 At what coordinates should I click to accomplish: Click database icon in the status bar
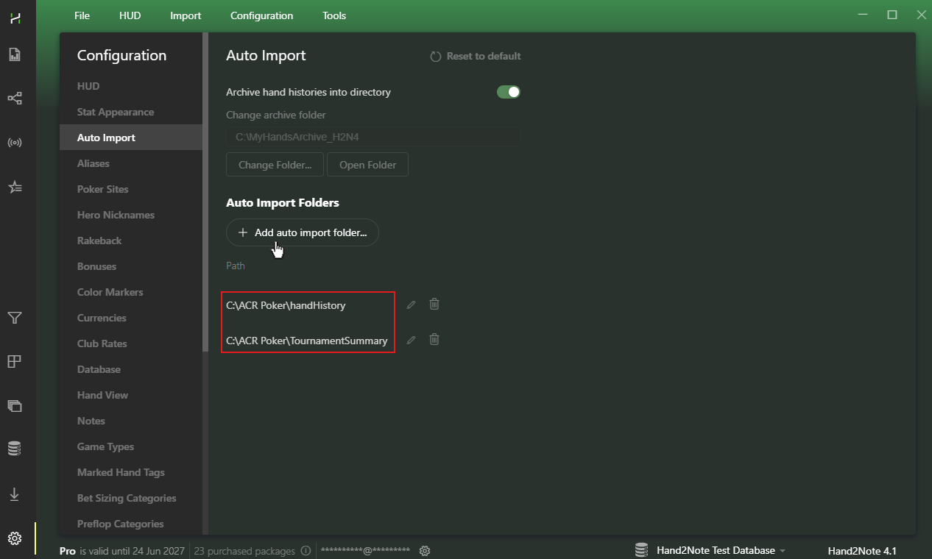pos(641,550)
